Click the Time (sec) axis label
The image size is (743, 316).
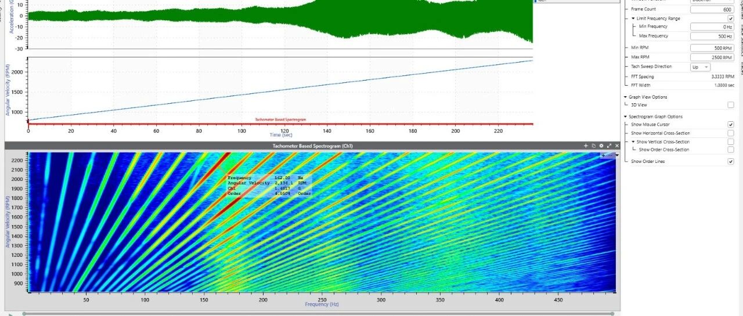[x=280, y=135]
